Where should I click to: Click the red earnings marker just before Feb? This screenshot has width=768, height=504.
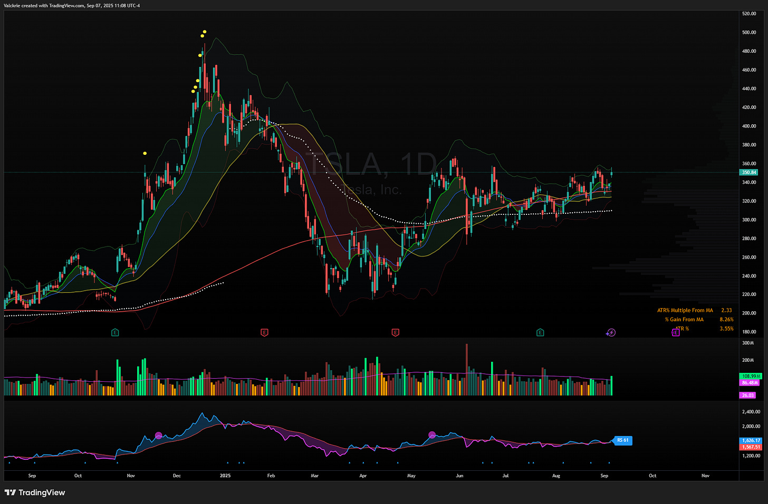(265, 332)
